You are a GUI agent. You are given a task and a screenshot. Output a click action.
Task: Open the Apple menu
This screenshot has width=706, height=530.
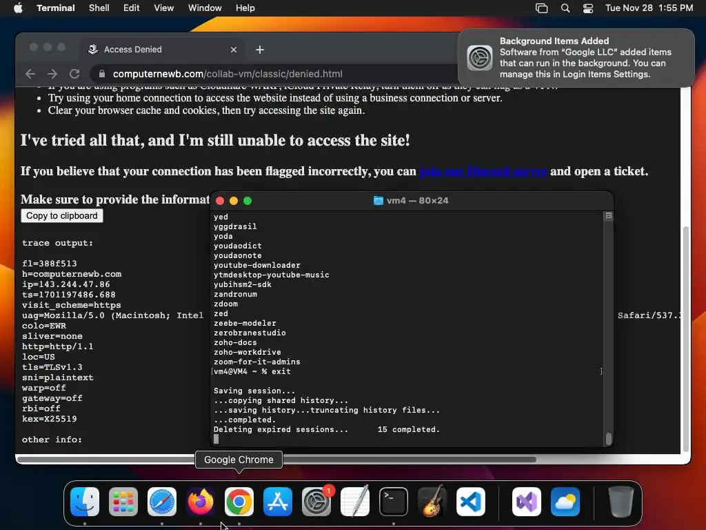coord(18,8)
